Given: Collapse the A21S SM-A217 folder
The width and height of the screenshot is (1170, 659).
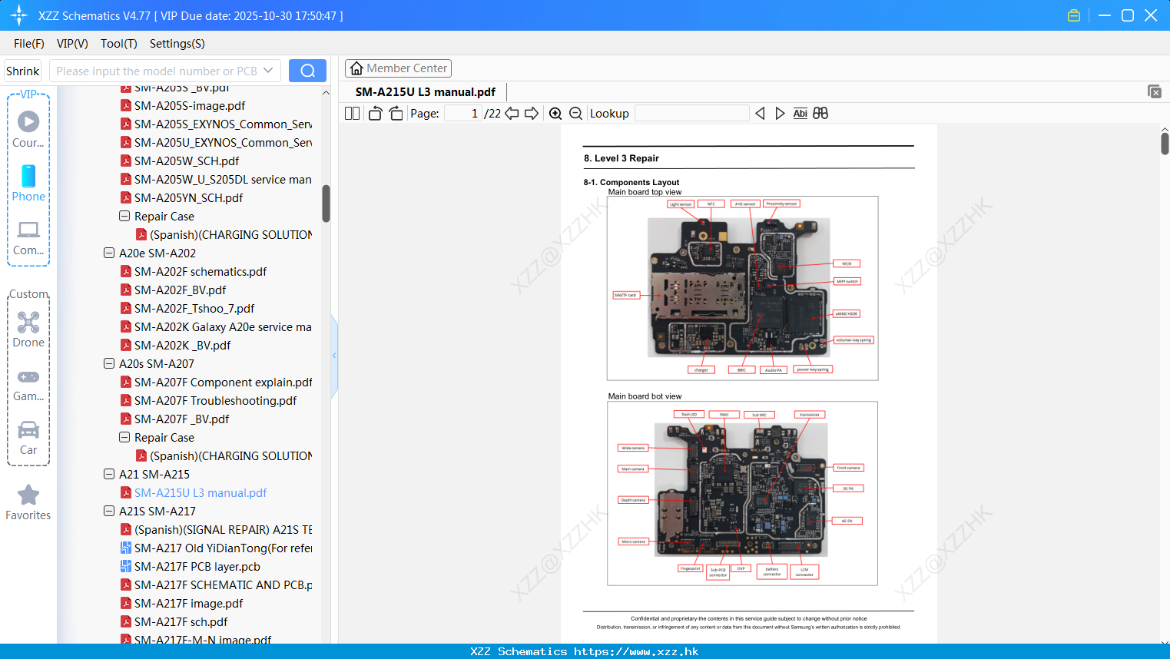Looking at the screenshot, I should 109,511.
